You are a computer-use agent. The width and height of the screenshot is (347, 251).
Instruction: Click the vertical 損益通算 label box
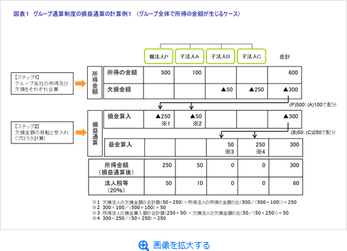(x=95, y=133)
